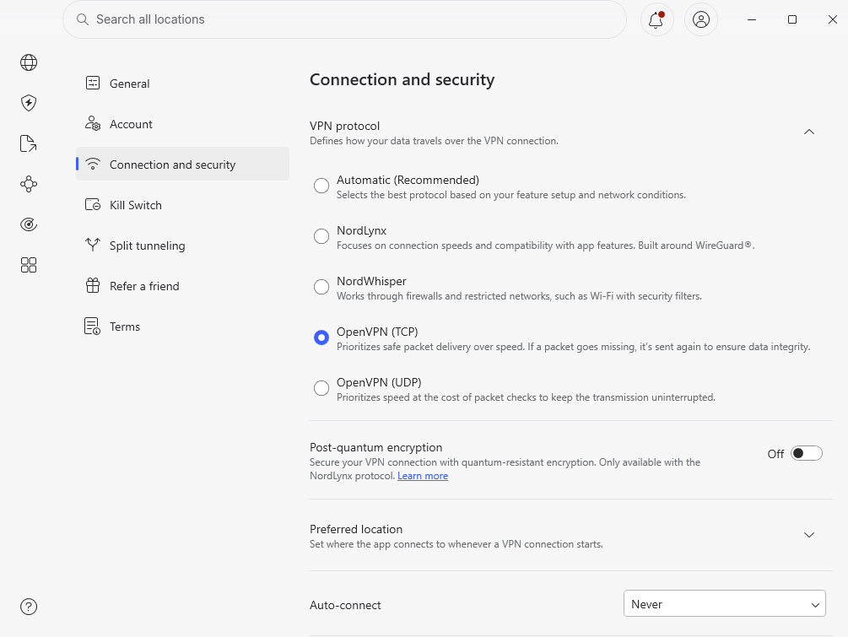
Task: Click the Preferred location heading text
Action: coord(356,529)
